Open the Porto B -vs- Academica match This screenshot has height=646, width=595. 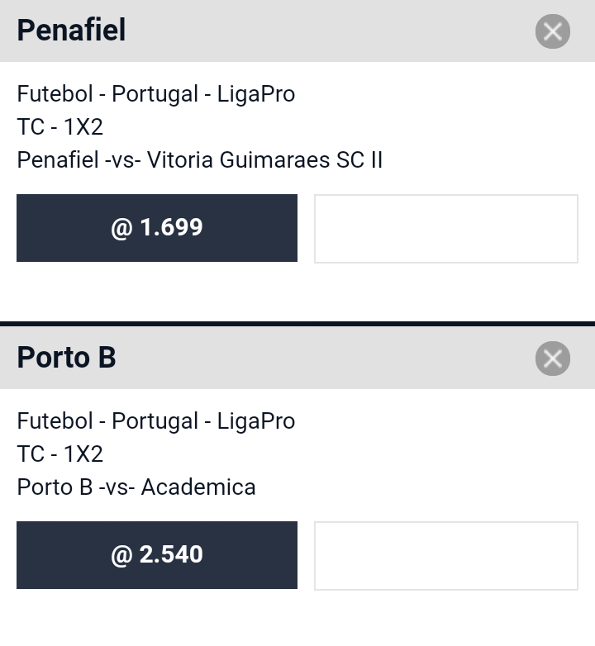click(x=136, y=487)
